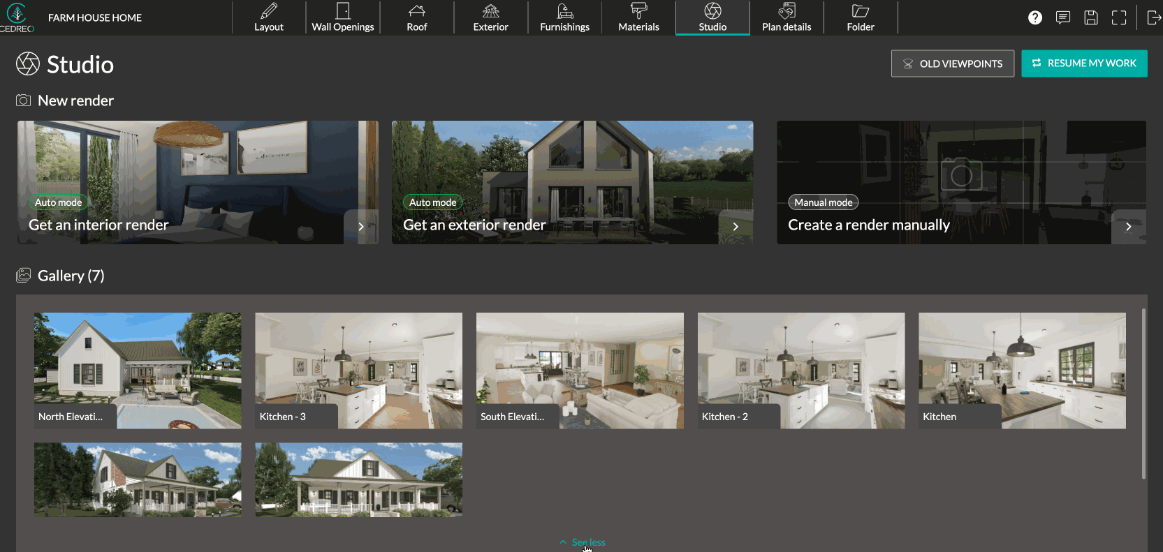Collapse gallery with See less link
1163x552 pixels.
(583, 542)
